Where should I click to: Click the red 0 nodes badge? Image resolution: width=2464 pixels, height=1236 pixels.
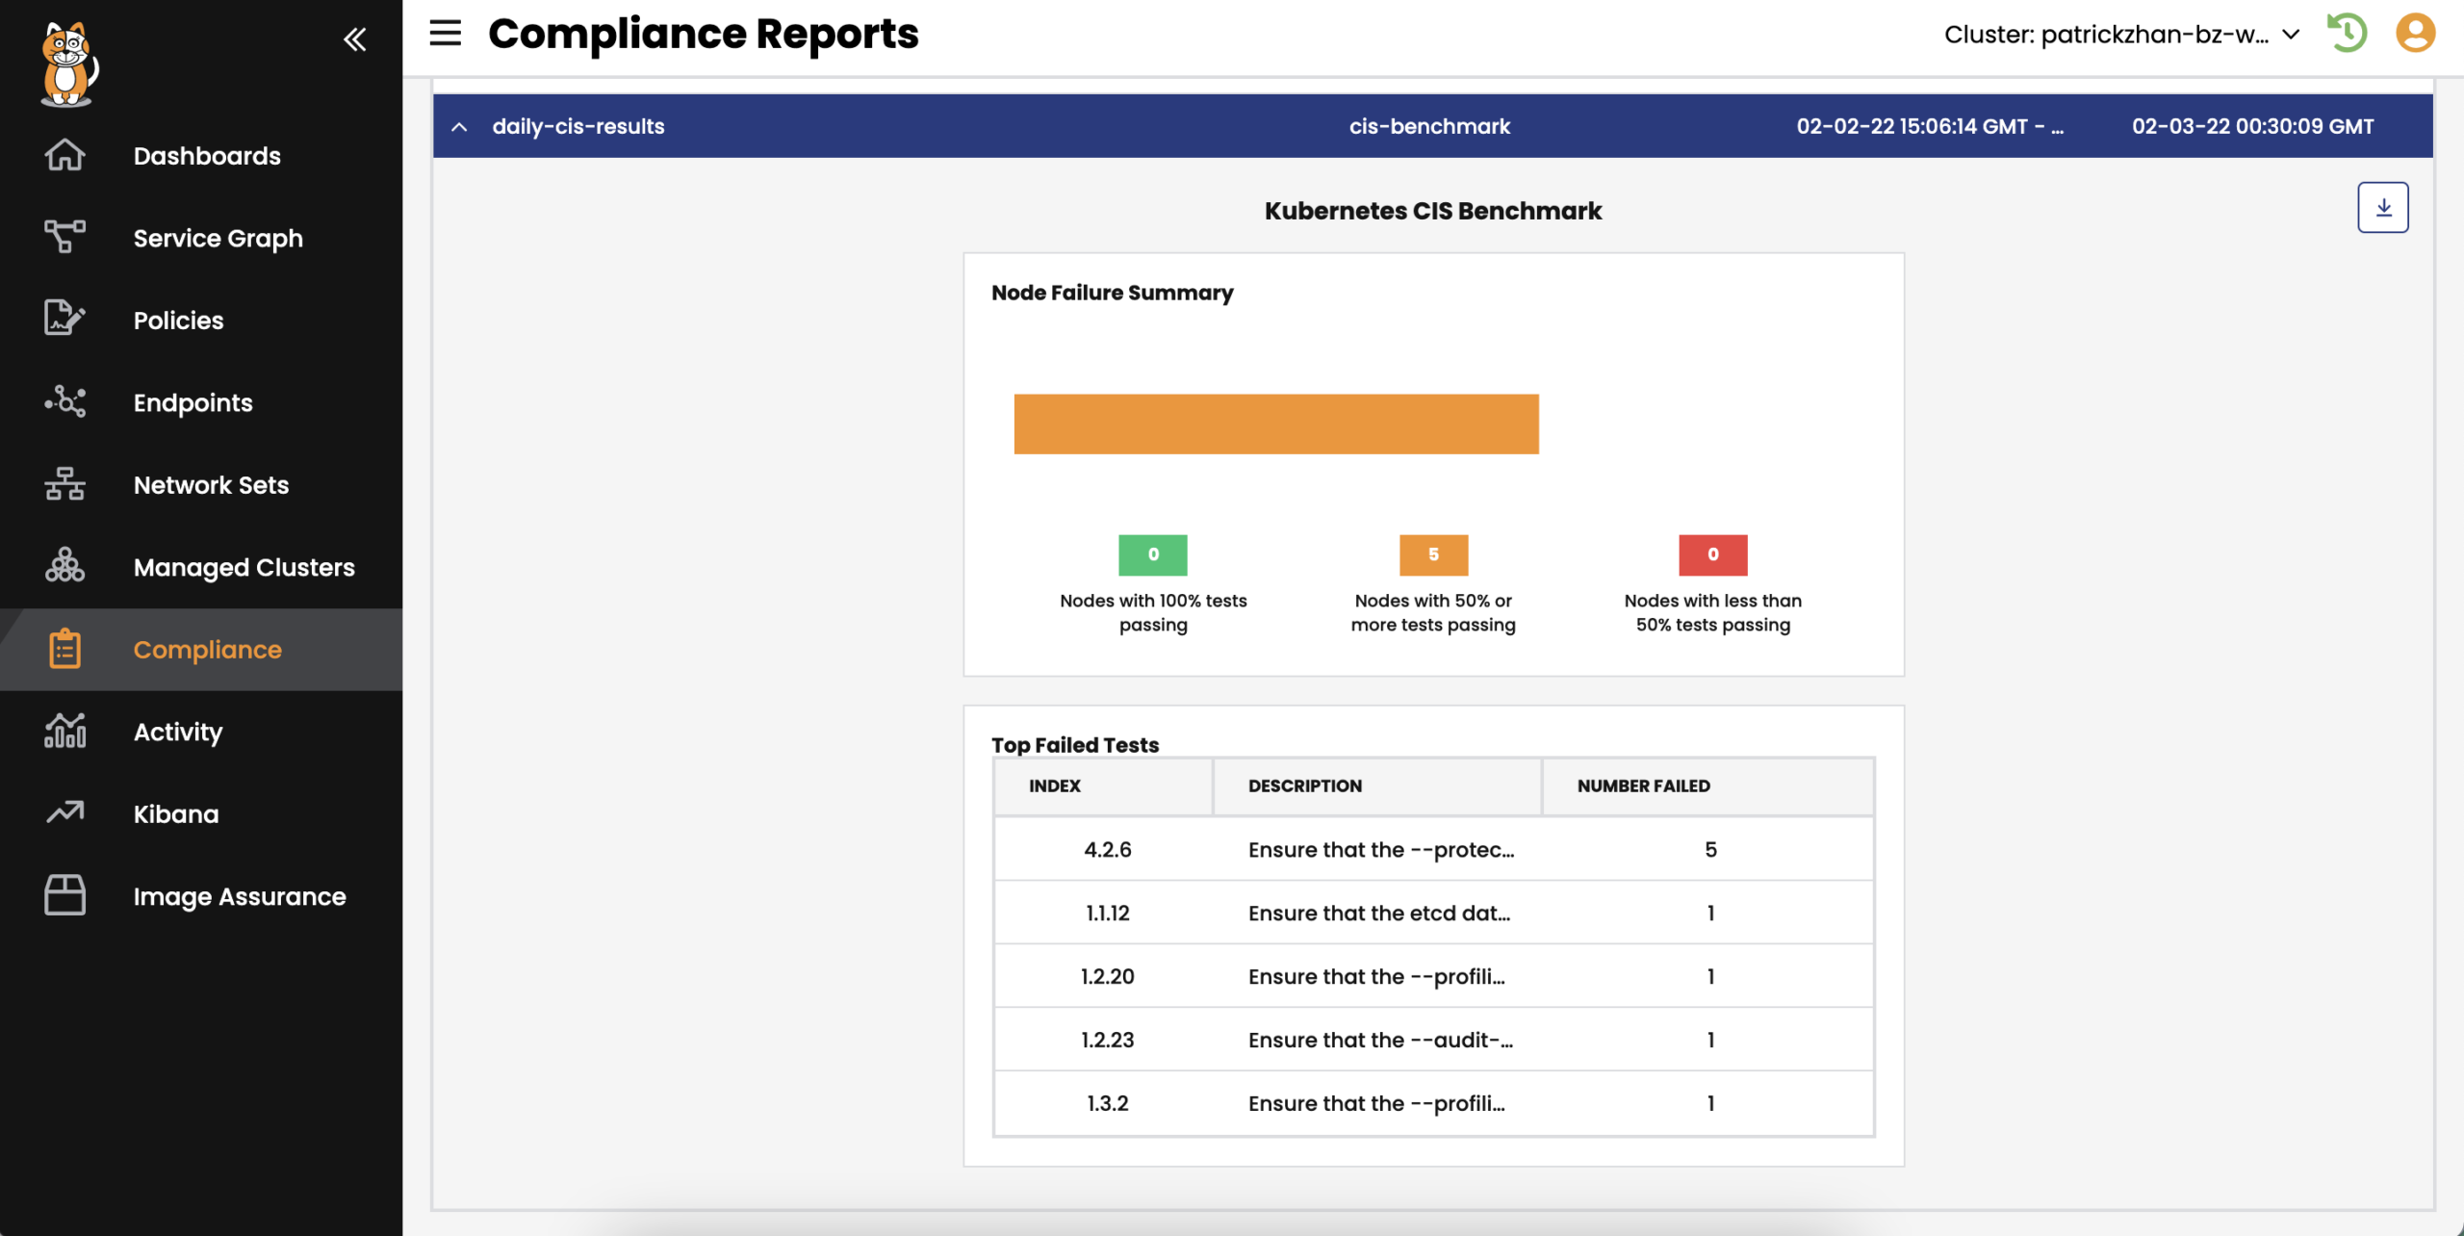[1713, 554]
